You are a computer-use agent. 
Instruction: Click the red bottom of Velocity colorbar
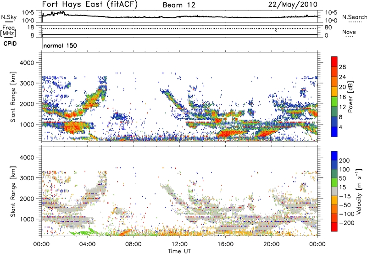coord(334,227)
